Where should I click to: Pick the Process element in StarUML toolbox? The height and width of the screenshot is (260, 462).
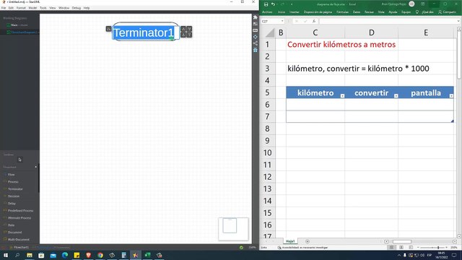(13, 182)
